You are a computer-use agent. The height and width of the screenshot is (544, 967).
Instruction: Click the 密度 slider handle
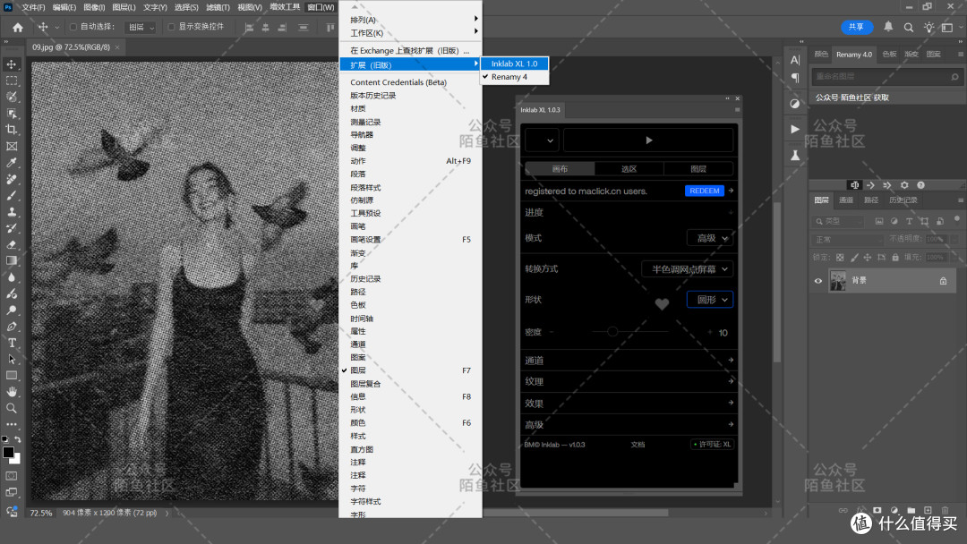coord(612,331)
